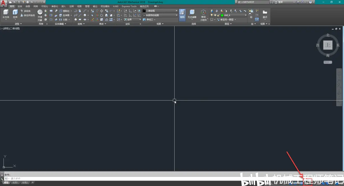Toggle layer lock padlock icon in layer dropdown

tap(218, 15)
